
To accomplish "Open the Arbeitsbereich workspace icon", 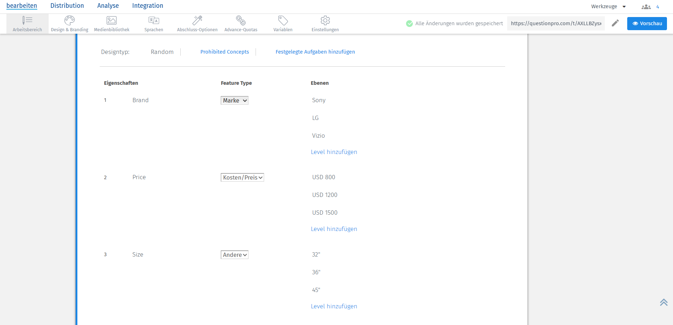I will [27, 21].
